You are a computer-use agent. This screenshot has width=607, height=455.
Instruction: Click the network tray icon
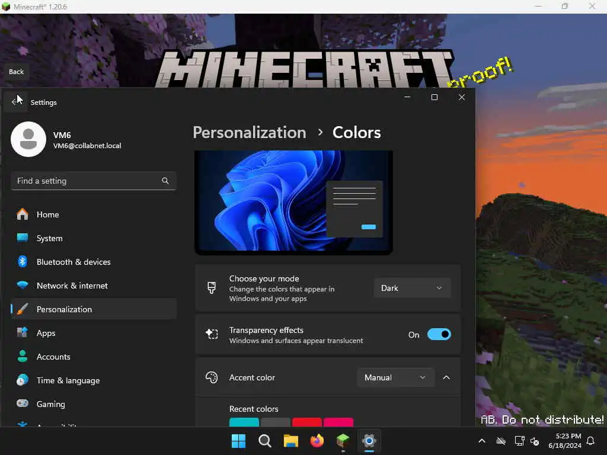click(519, 441)
